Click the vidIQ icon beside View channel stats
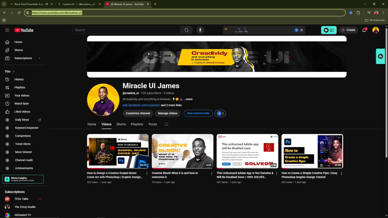Screen dimensions: 388x218 coord(220,113)
